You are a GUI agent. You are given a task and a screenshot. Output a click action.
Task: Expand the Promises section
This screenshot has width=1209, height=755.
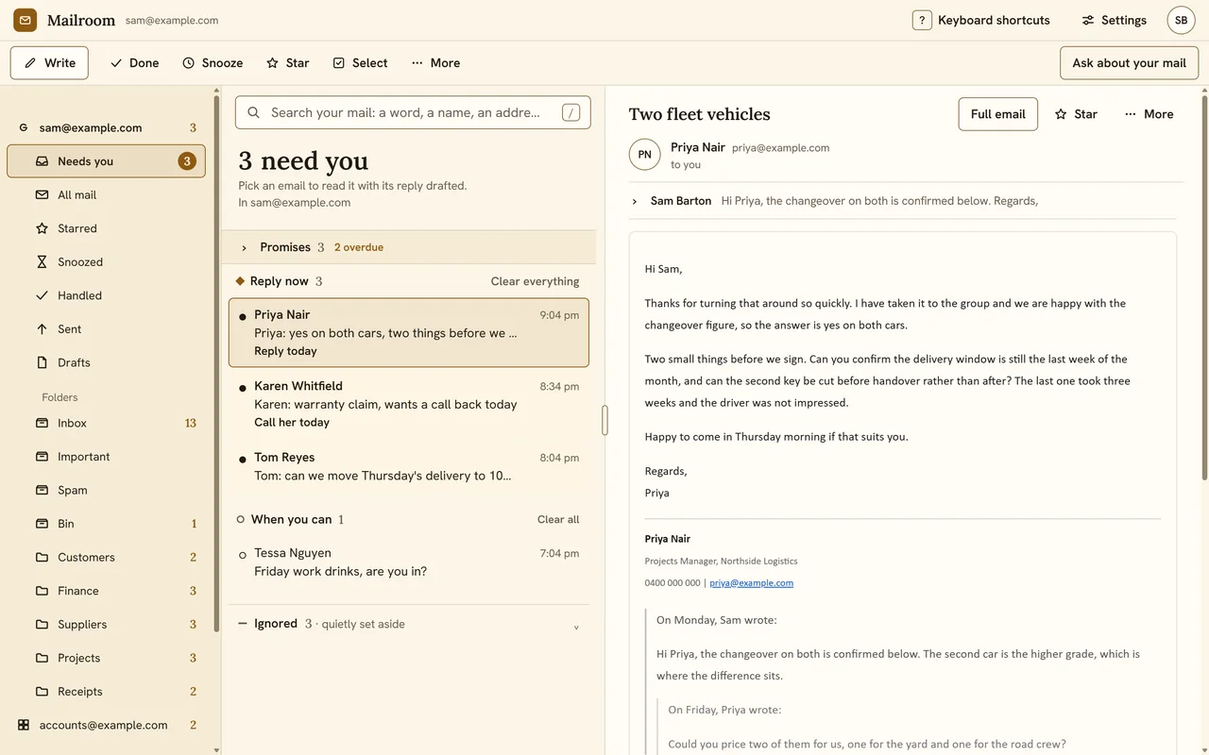pos(408,247)
